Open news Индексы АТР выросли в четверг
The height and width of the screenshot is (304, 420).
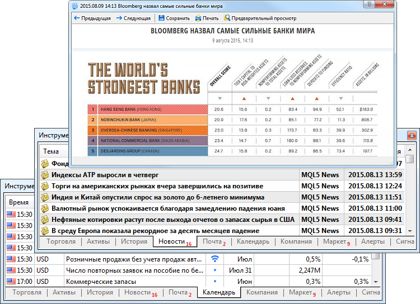click(105, 175)
